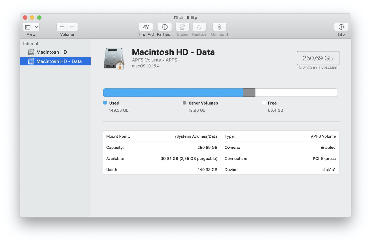Click the /System/Volumes/Data mount point
371x244 pixels.
pyautogui.click(x=196, y=136)
